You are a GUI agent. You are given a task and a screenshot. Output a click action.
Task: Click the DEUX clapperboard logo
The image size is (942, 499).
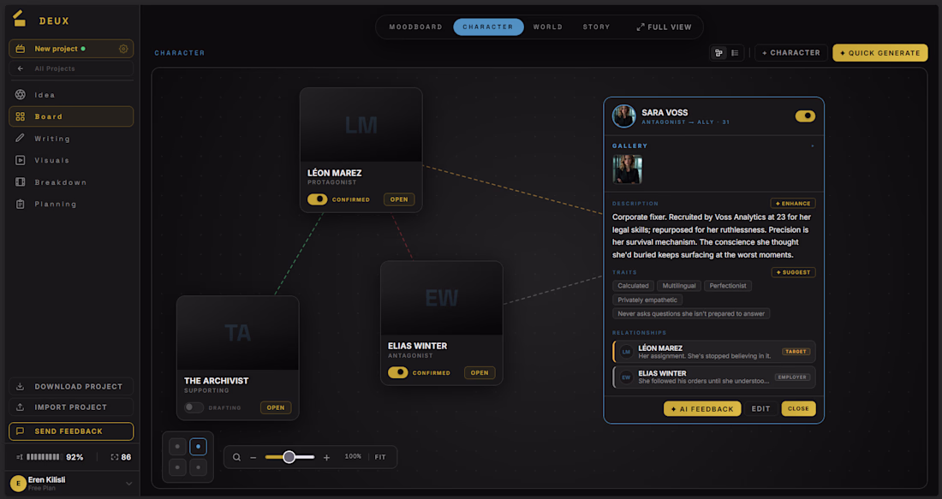19,19
